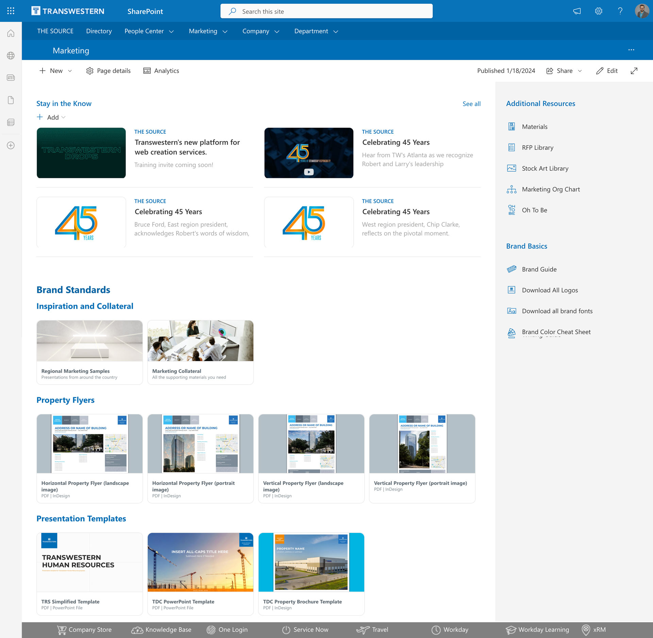Screen dimensions: 653x638
Task: Open the New dropdown
Action: pyautogui.click(x=56, y=71)
